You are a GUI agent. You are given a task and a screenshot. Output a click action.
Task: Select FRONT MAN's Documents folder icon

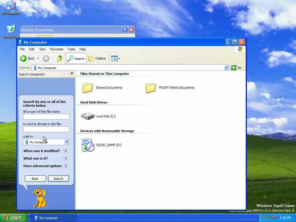(x=151, y=88)
